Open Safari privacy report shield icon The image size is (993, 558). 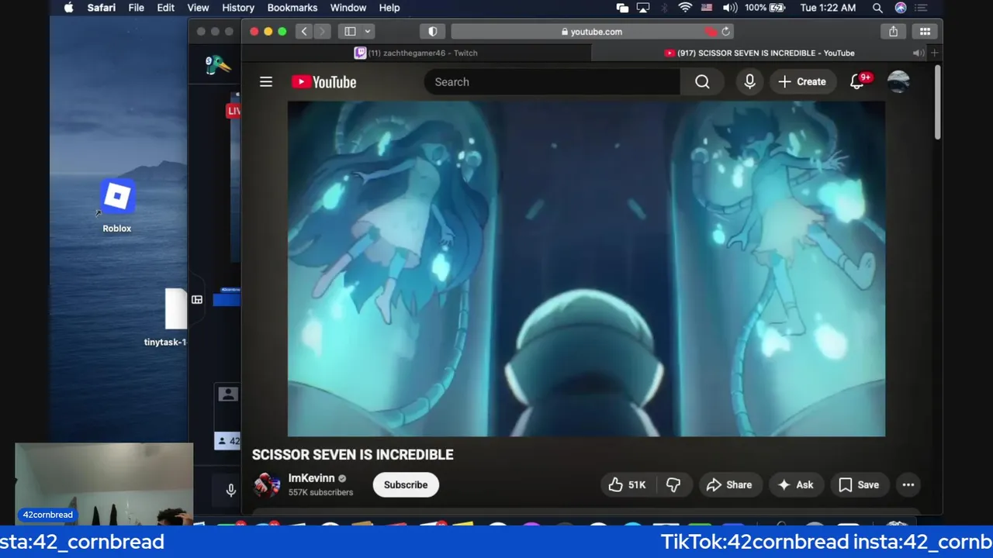pyautogui.click(x=433, y=32)
